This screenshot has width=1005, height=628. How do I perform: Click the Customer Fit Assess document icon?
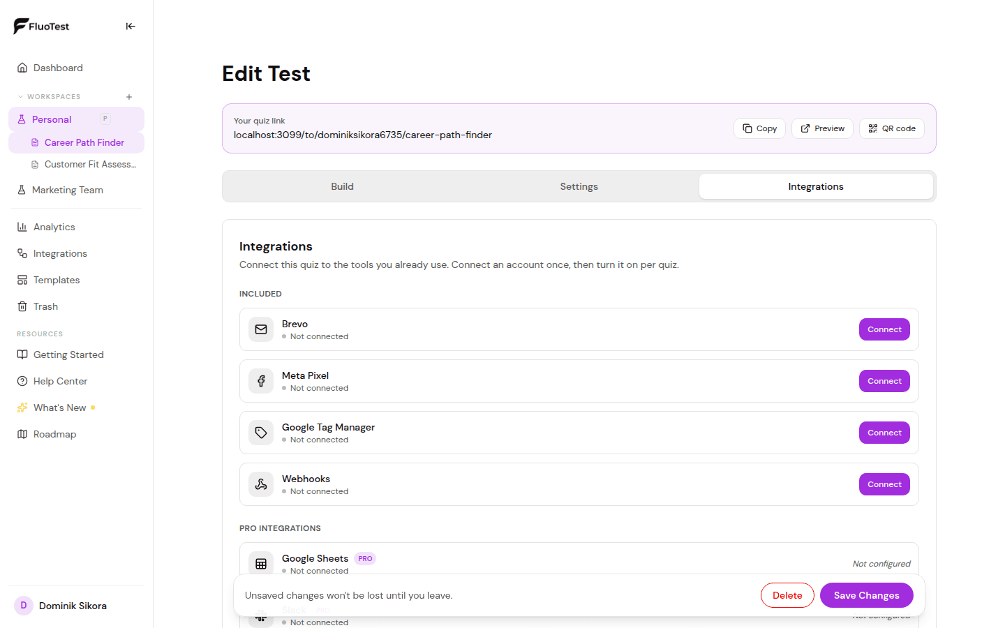[35, 165]
